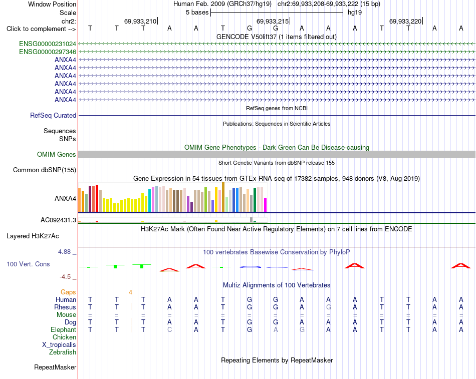
Task: Select the Dog alignment row label
Action: 70,322
